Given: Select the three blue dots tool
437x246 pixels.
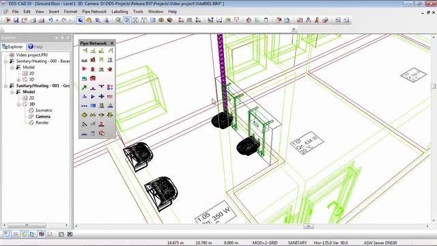Looking at the screenshot, I should tap(84, 106).
